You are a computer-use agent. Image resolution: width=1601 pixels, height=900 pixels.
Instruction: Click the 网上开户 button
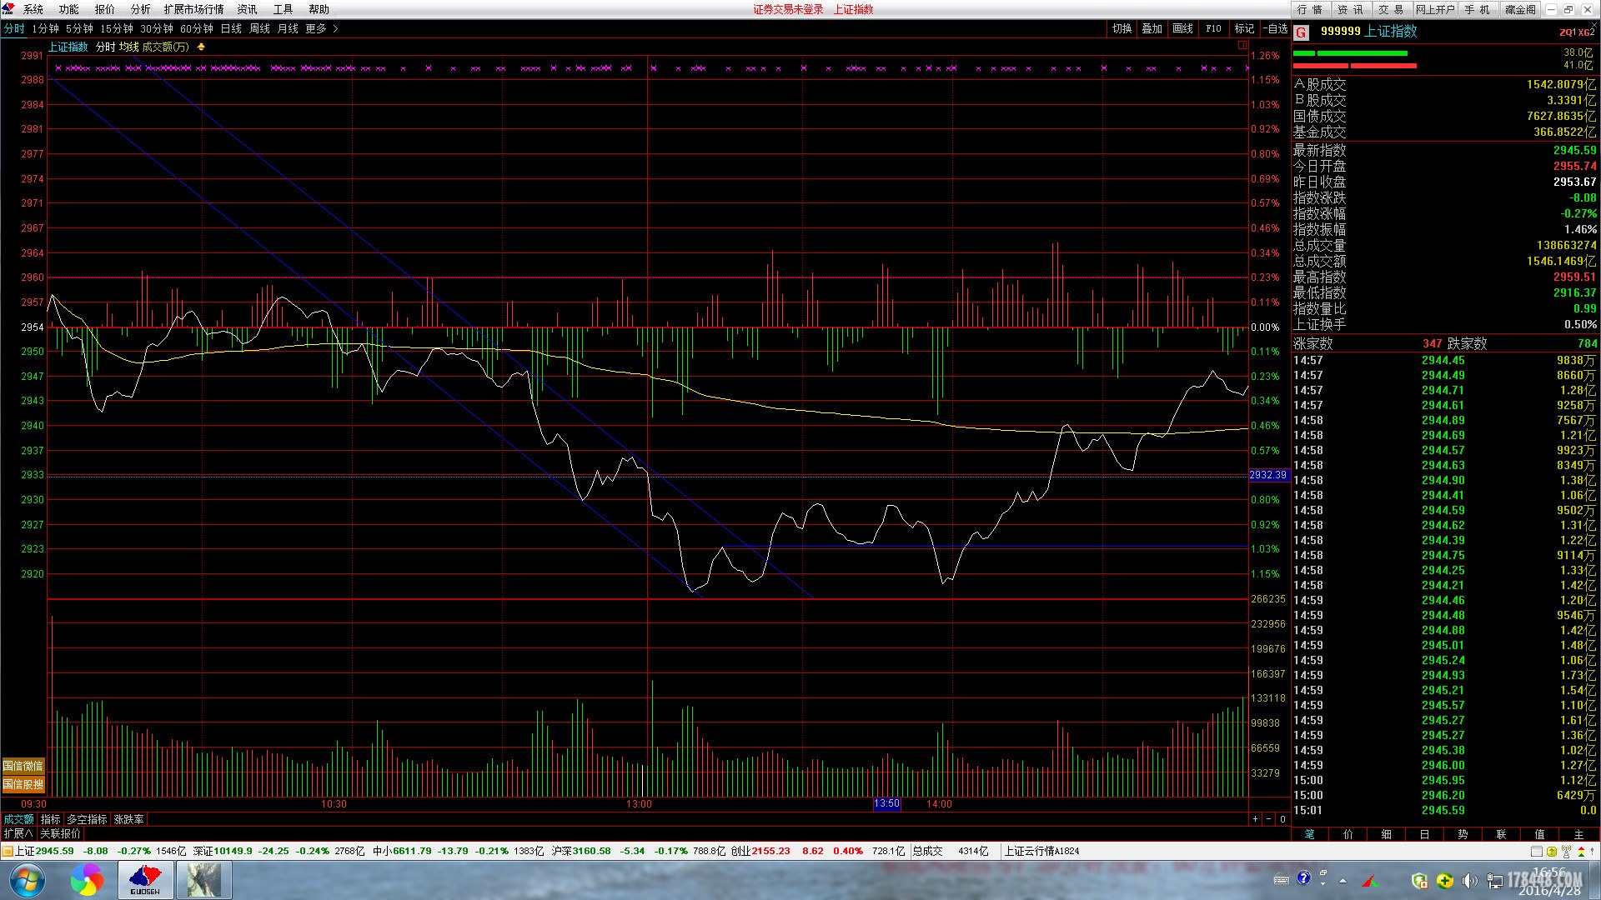pos(1435,9)
